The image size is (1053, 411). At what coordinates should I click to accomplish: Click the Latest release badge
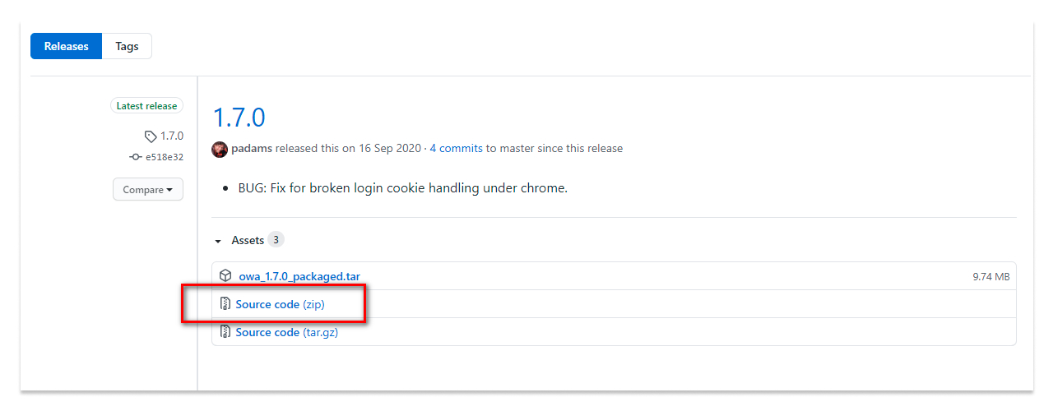pyautogui.click(x=146, y=106)
